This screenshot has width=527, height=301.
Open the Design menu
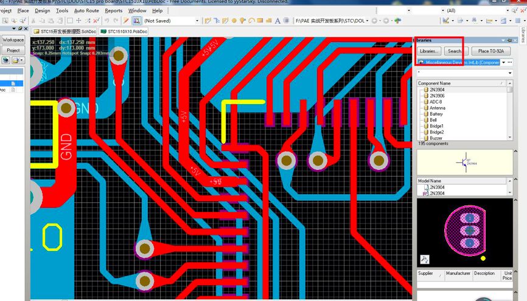[43, 10]
